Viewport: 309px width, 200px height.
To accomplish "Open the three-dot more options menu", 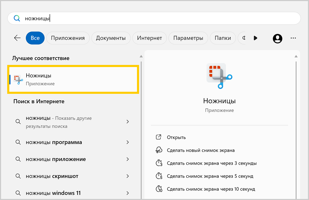I will tap(293, 38).
